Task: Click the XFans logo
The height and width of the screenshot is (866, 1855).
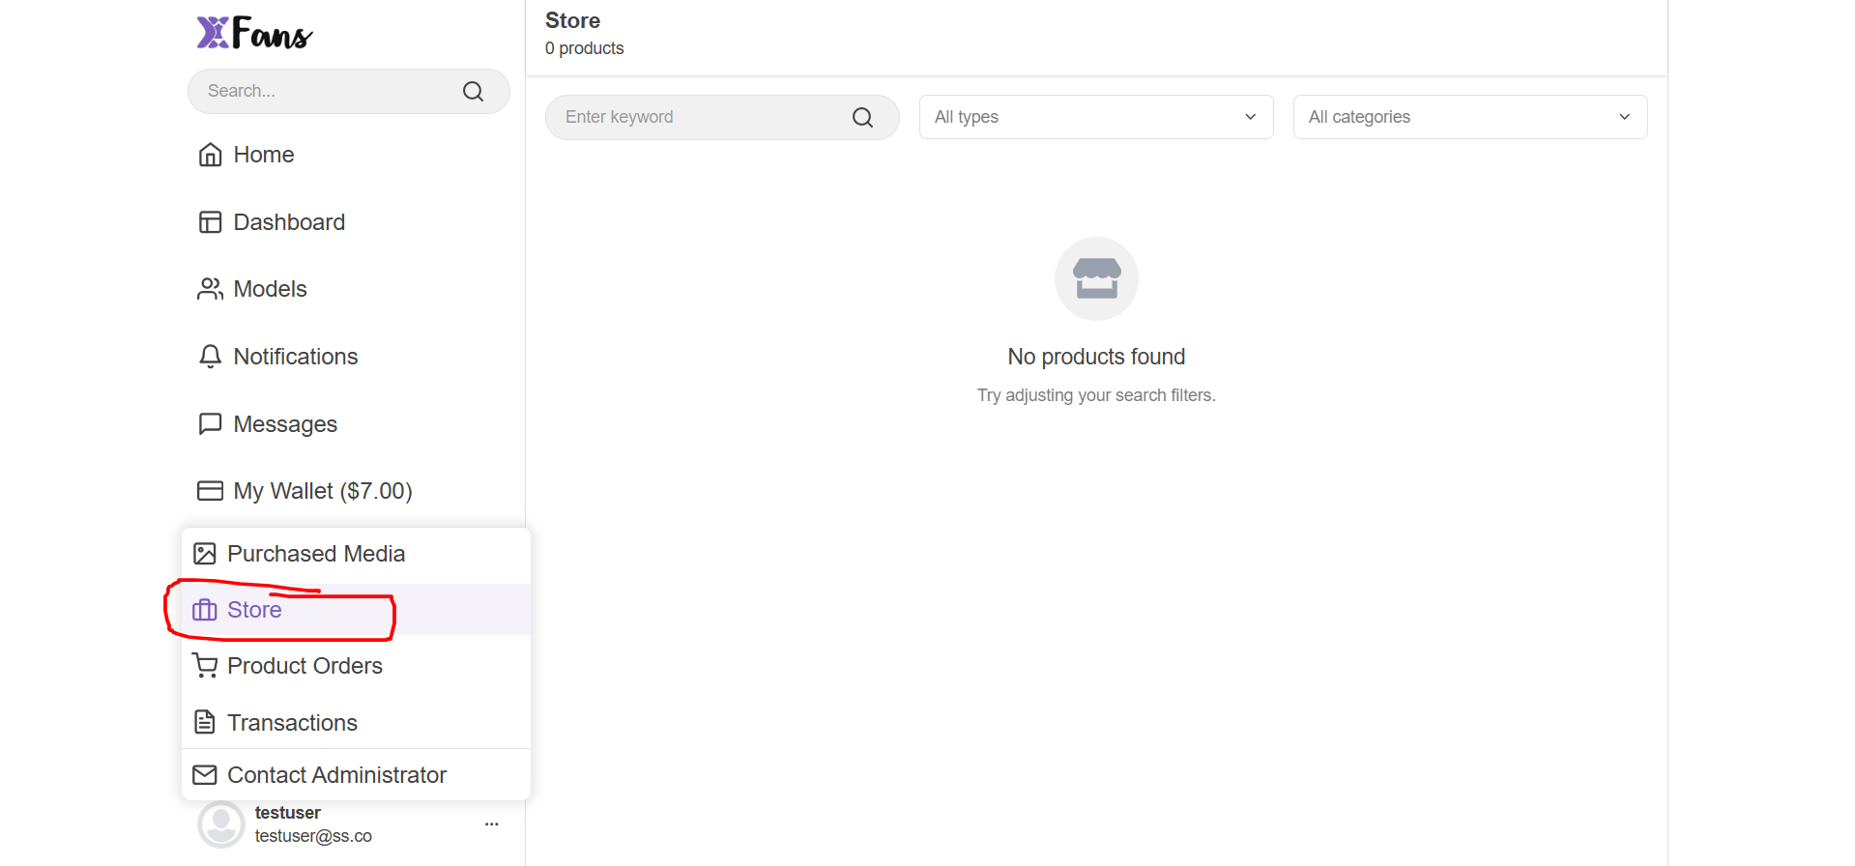Action: [254, 34]
